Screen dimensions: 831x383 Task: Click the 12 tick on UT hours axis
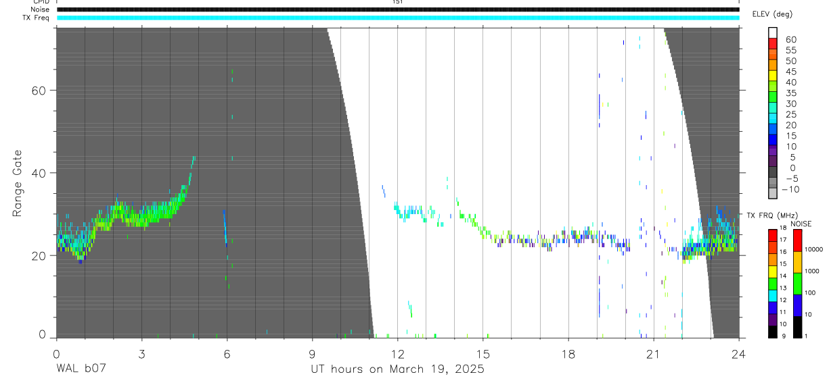pyautogui.click(x=397, y=353)
